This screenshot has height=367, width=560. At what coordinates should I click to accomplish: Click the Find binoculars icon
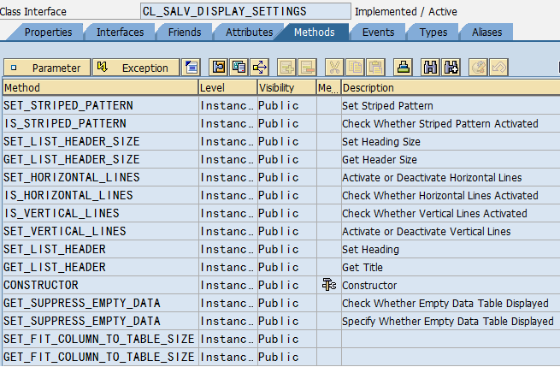(430, 68)
